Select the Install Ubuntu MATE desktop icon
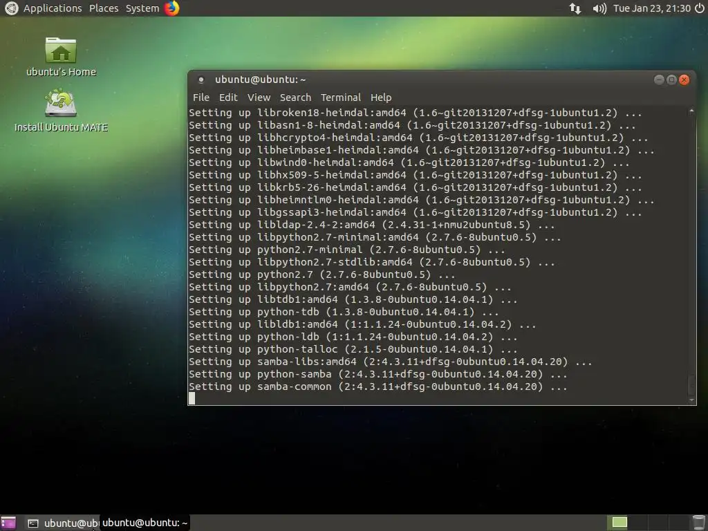 point(61,111)
